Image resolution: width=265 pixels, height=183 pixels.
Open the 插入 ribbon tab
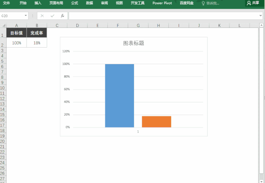38,3
